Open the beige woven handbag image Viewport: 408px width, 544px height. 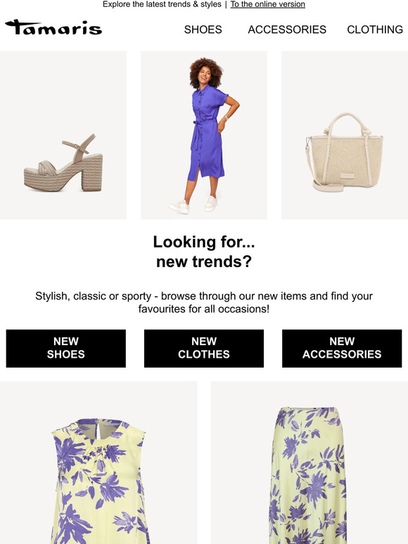click(345, 135)
